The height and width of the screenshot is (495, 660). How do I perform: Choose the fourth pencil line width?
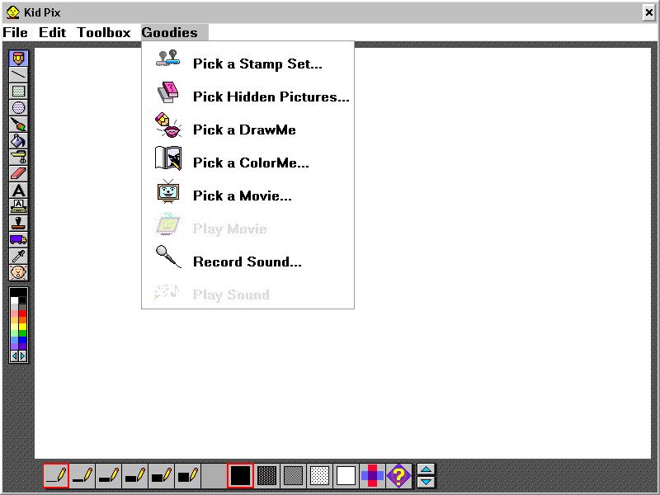[x=134, y=476]
